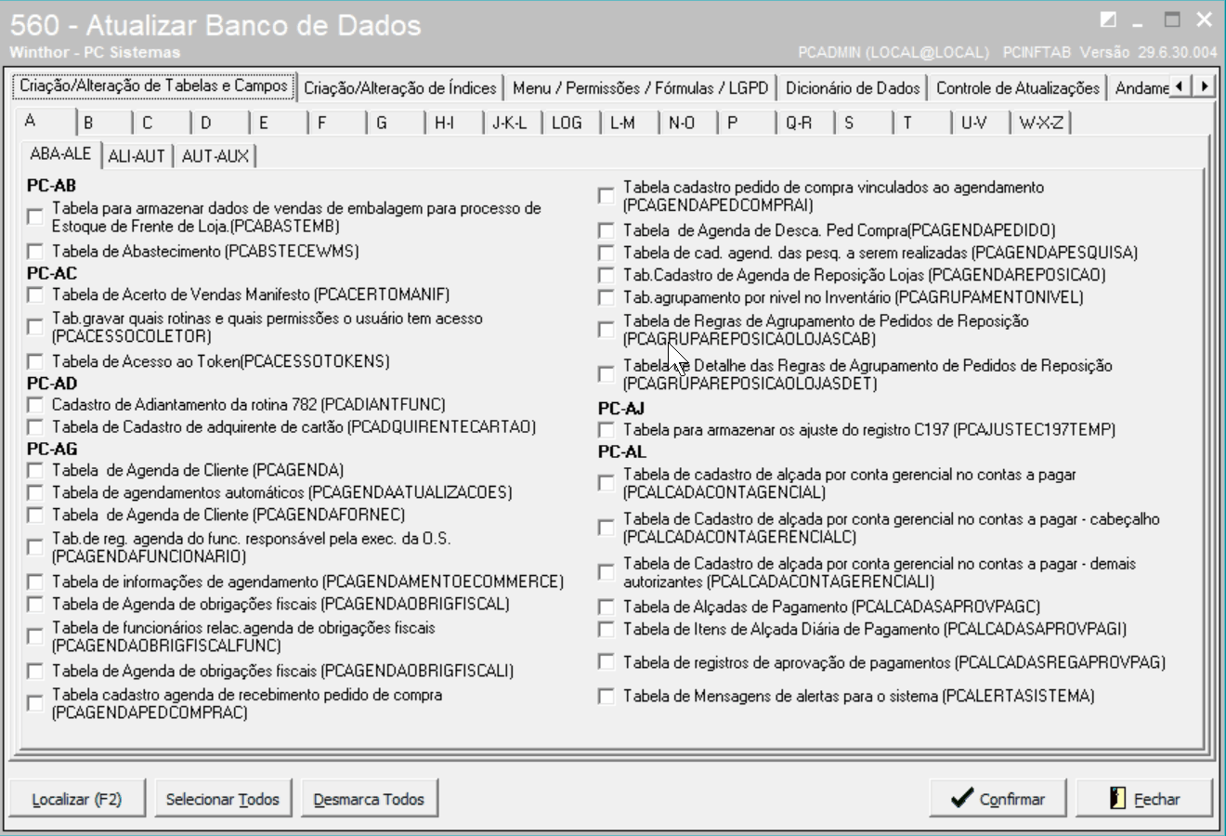Viewport: 1226px width, 836px height.
Task: Check PCADIANTFUNC cadastro checkbox
Action: (x=35, y=405)
